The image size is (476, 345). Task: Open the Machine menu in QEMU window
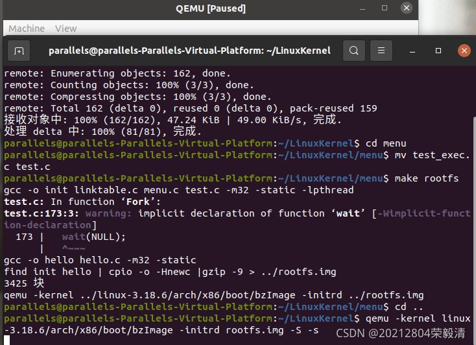click(27, 29)
